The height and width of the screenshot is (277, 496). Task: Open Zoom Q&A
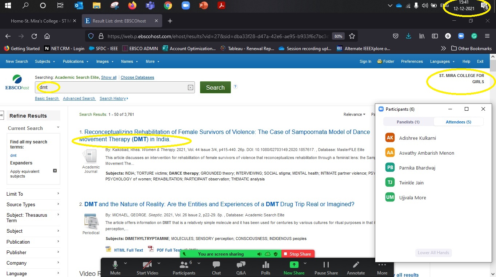coord(241,268)
